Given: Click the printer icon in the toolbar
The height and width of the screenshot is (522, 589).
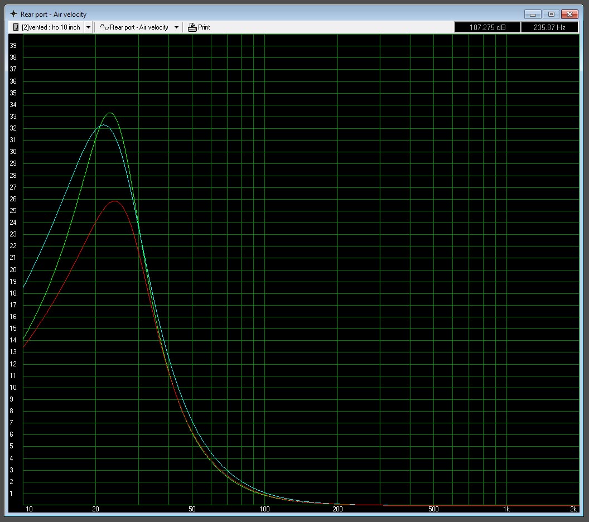Looking at the screenshot, I should [x=192, y=27].
